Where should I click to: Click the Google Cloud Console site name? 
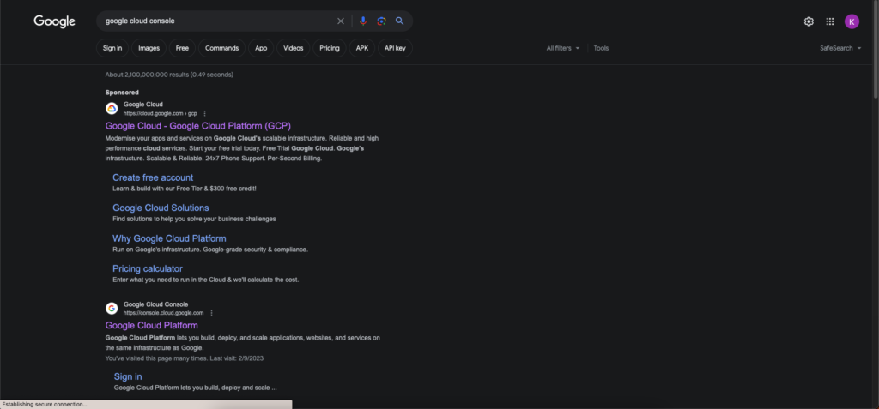coord(156,304)
